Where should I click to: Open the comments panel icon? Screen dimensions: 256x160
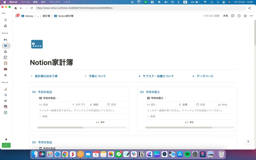[x=232, y=16]
